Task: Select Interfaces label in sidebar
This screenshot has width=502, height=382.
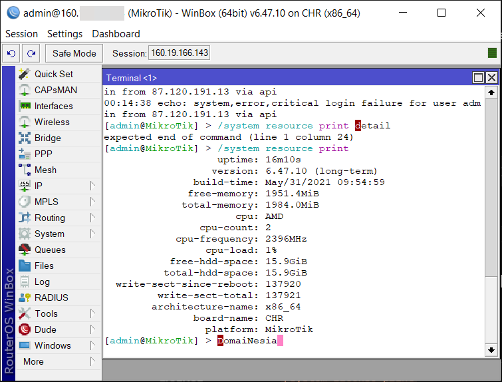Action: [53, 106]
